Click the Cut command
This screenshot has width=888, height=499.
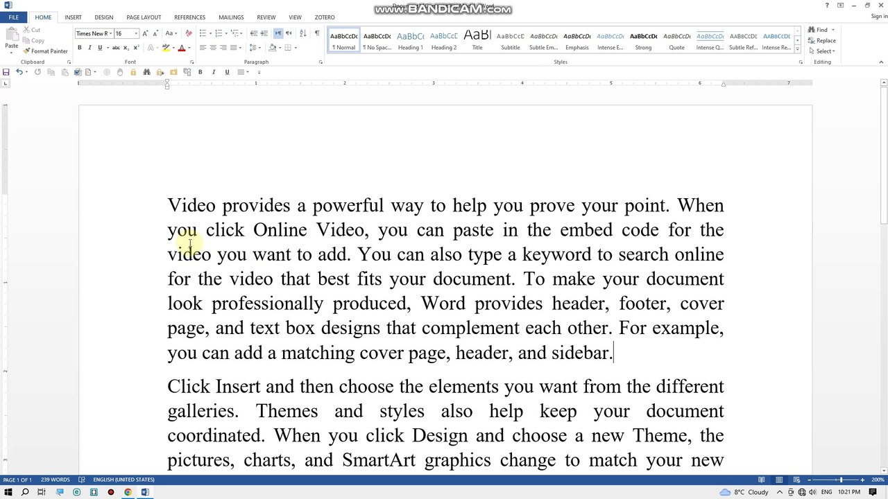pyautogui.click(x=31, y=30)
